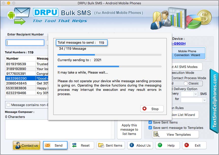
Task: Click the message sending progress bar
Action: point(109,55)
